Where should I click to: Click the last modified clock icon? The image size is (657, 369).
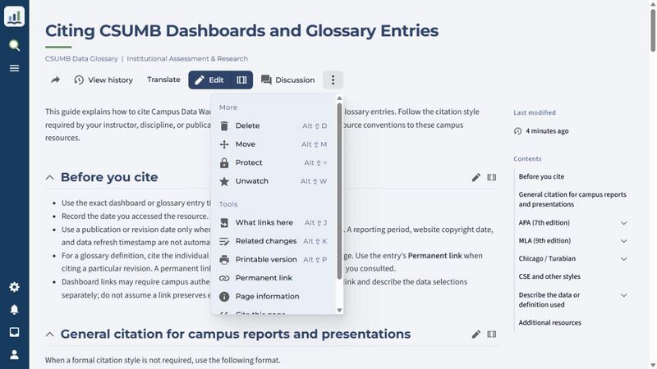click(518, 131)
